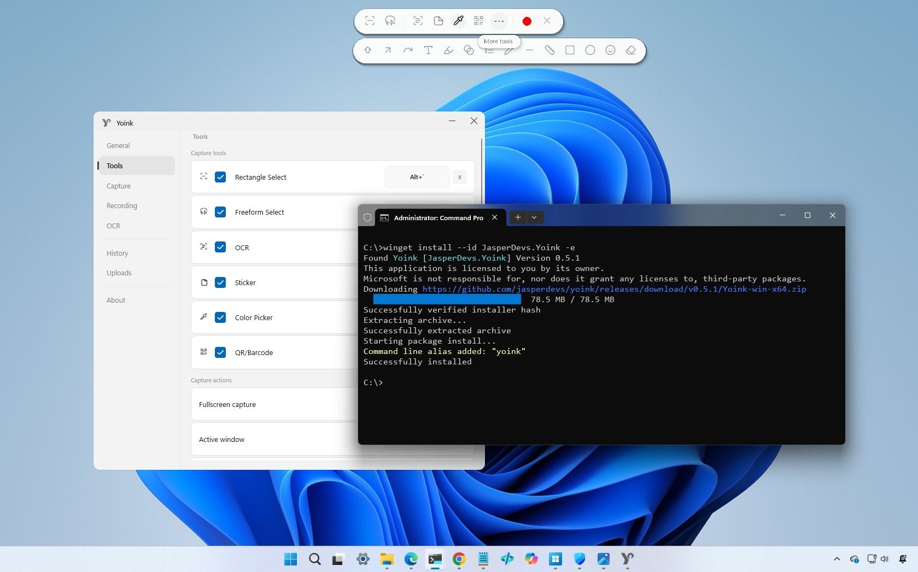Open the emoji annotation tool
918x572 pixels.
click(x=610, y=50)
